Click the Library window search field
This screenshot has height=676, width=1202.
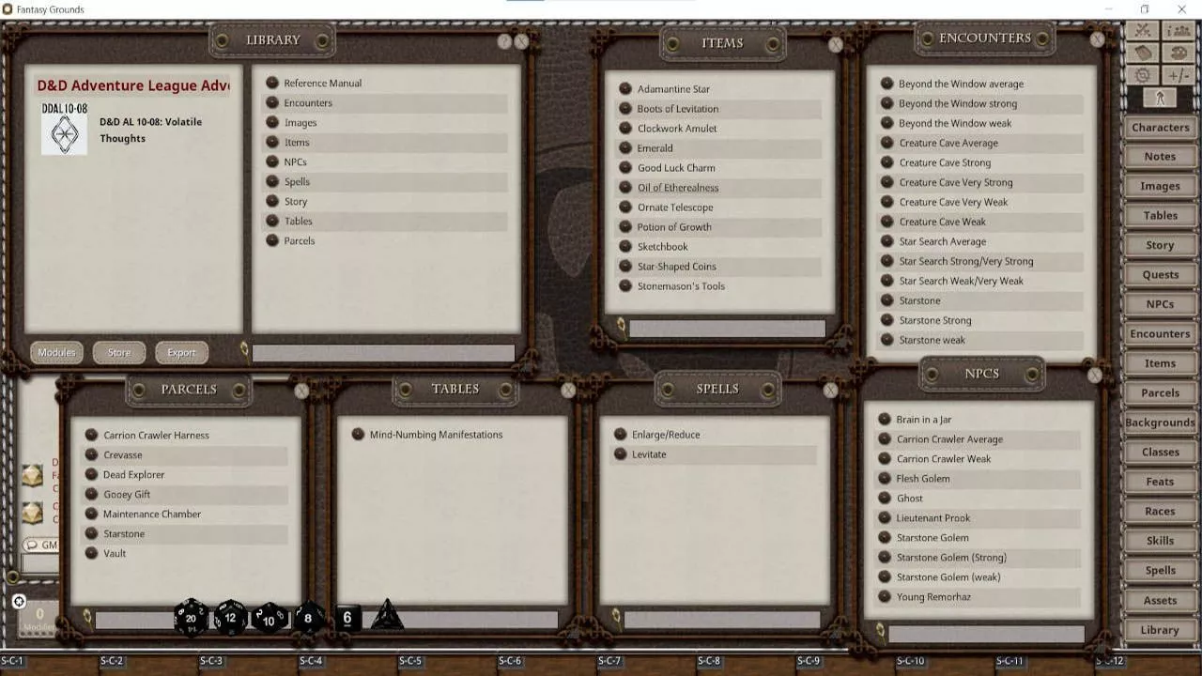tap(383, 353)
